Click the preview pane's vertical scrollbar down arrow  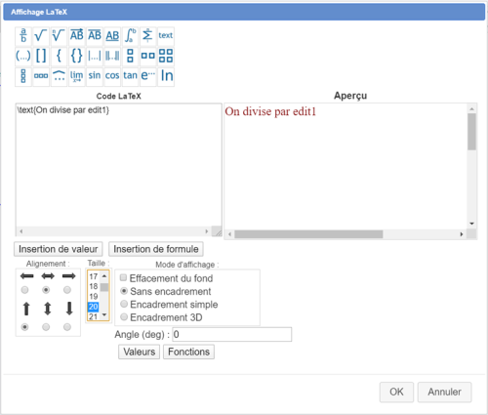click(471, 224)
